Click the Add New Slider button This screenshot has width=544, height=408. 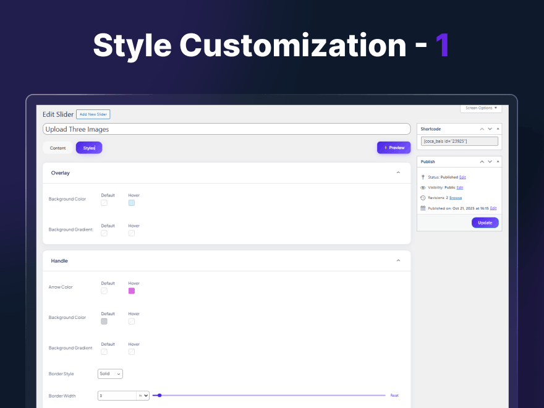coord(93,114)
